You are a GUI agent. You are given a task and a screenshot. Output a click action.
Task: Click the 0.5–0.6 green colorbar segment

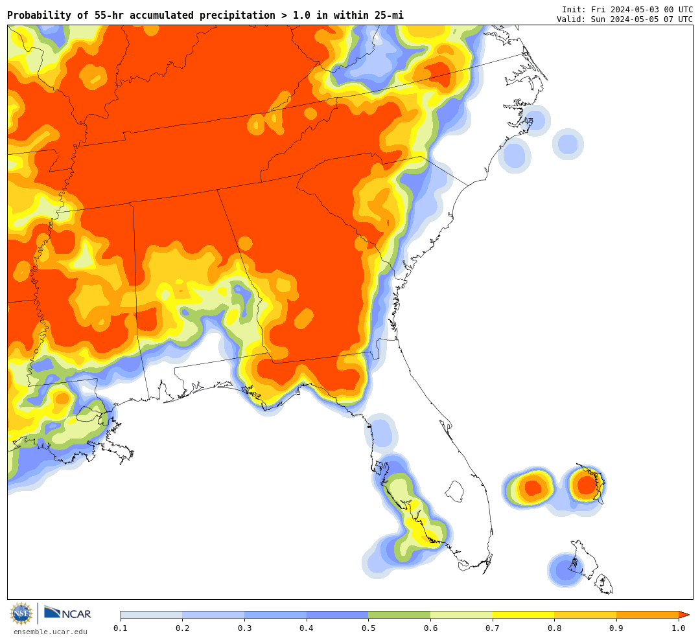(399, 615)
